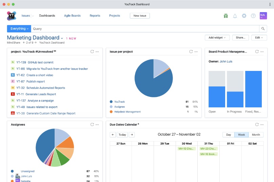Open the macOS window kebab menu

click(270, 4)
